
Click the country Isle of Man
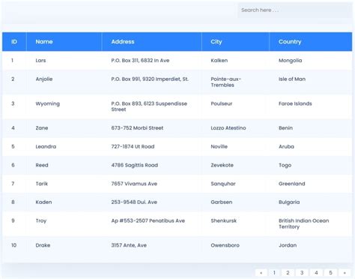click(292, 79)
